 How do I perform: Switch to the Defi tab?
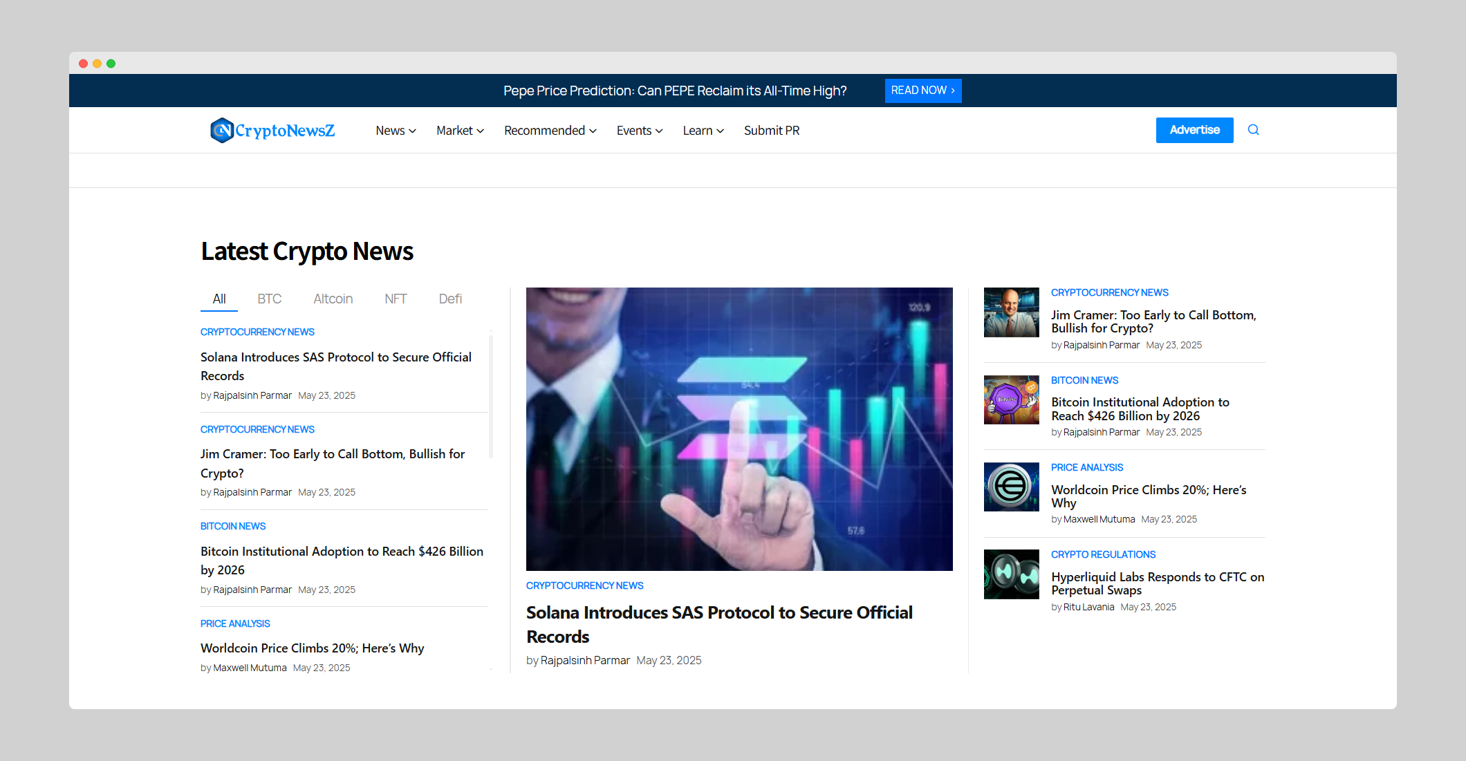pos(450,299)
